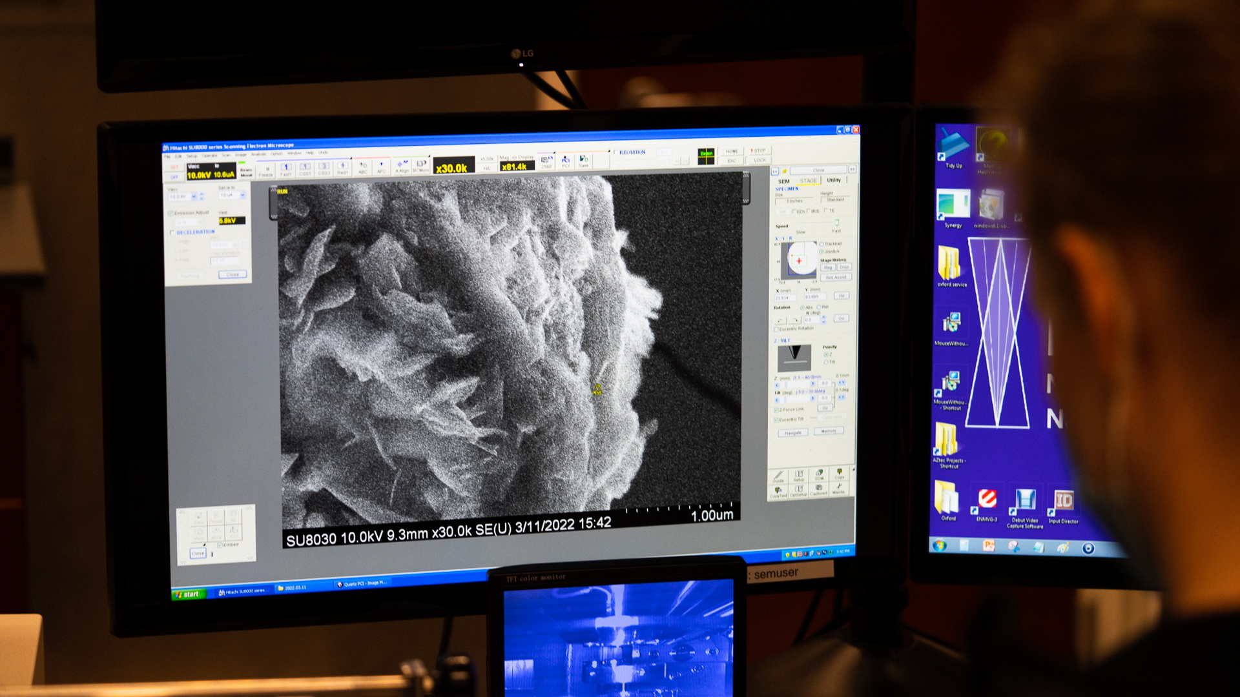Click the ABC auto brightness contrast icon
1240x697 pixels.
364,168
